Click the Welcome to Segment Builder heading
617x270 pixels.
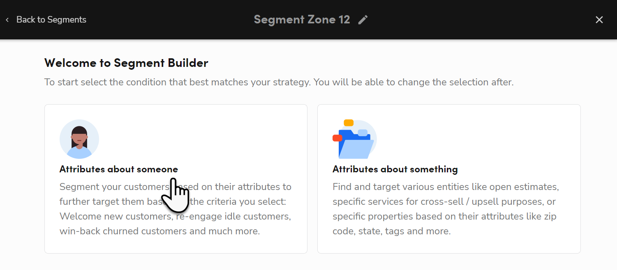click(x=126, y=63)
